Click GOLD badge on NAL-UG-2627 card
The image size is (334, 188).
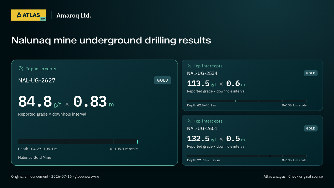click(163, 80)
